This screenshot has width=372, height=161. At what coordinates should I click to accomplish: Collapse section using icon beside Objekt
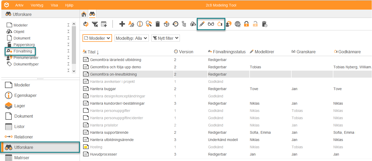point(68,31)
